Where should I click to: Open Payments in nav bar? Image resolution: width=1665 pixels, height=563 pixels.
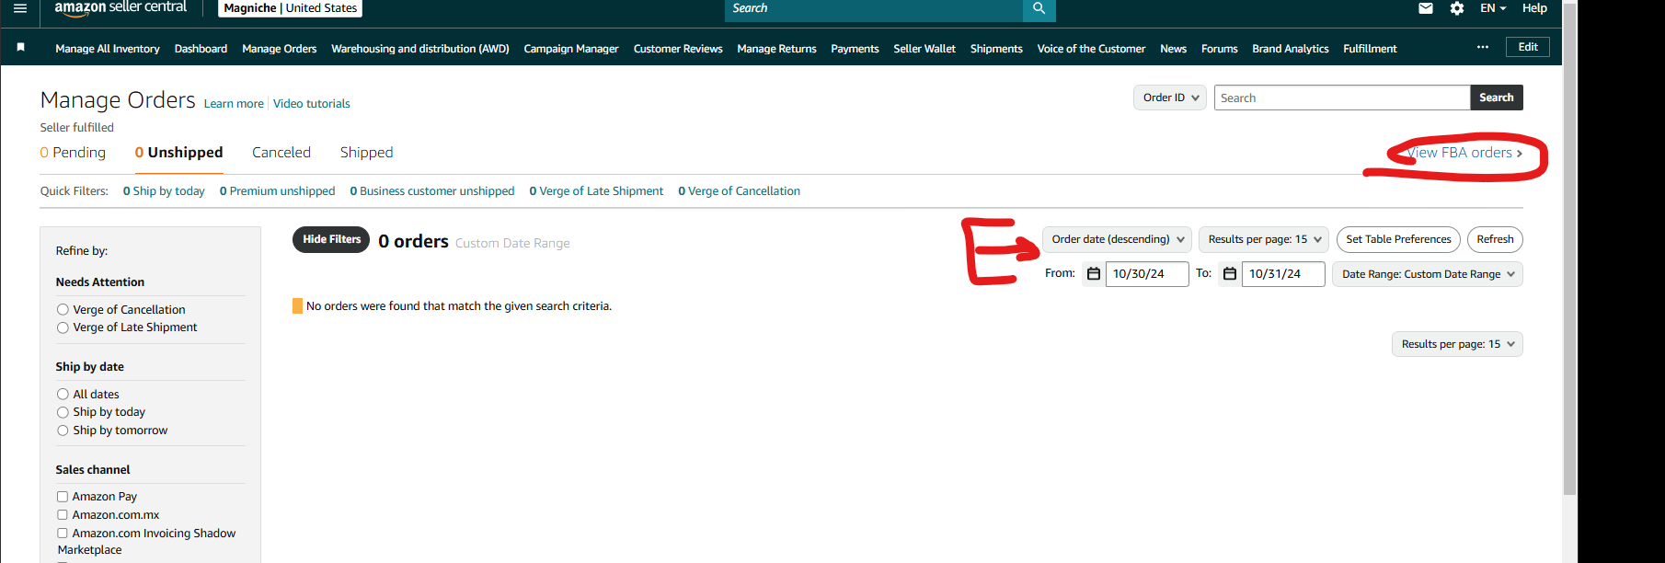tap(855, 49)
